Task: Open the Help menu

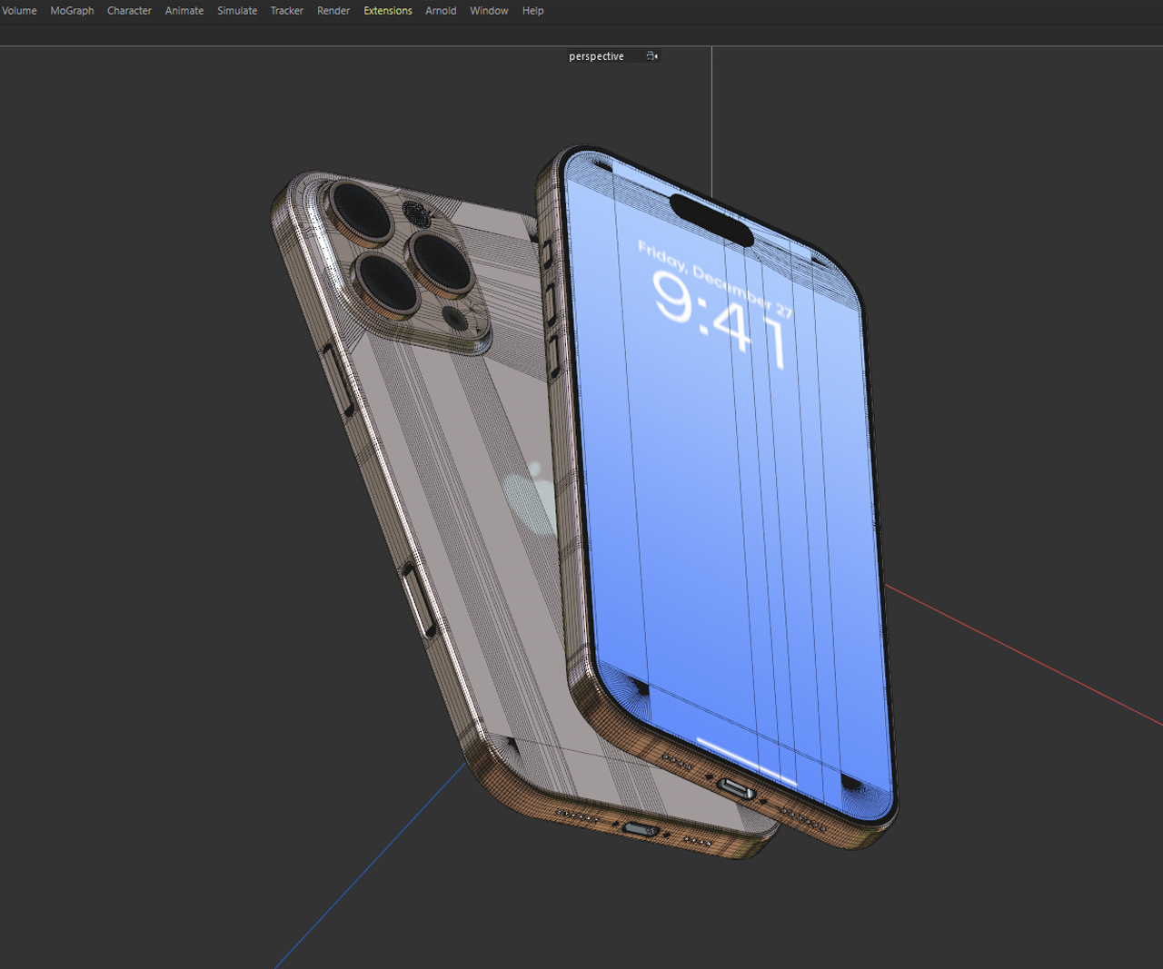Action: (x=532, y=10)
